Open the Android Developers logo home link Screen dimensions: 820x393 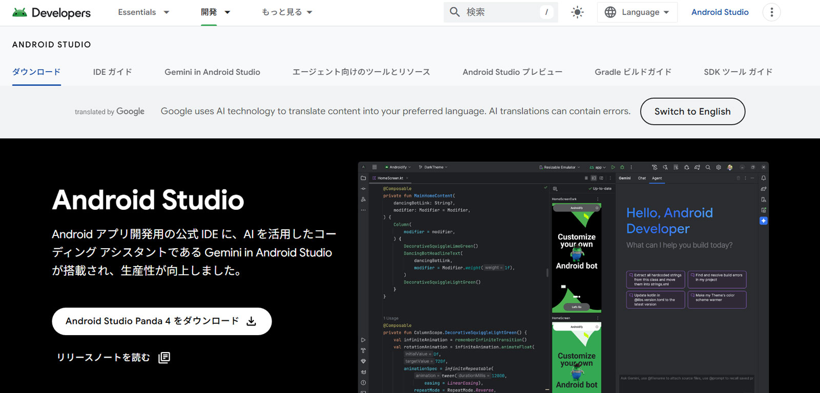tap(51, 12)
